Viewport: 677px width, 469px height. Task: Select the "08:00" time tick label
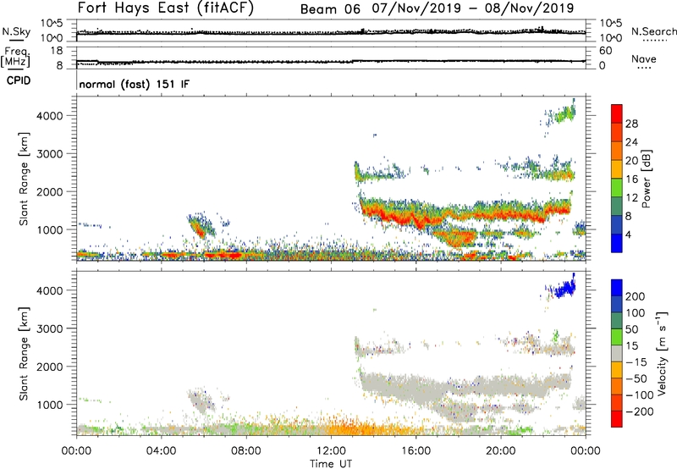tap(246, 451)
